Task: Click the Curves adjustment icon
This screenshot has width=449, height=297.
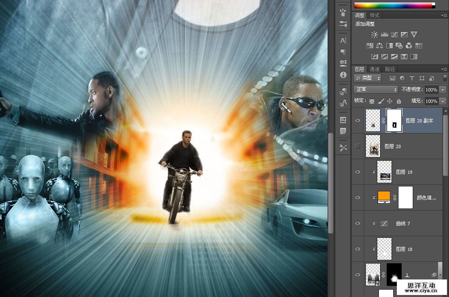Action: (394, 35)
